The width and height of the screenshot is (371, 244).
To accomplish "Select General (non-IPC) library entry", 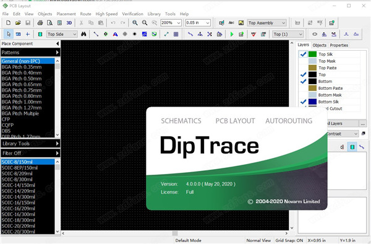I will pos(28,61).
